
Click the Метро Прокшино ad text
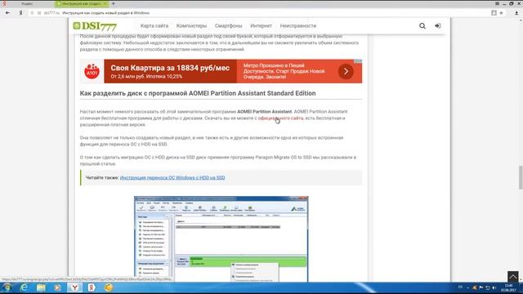click(x=284, y=71)
